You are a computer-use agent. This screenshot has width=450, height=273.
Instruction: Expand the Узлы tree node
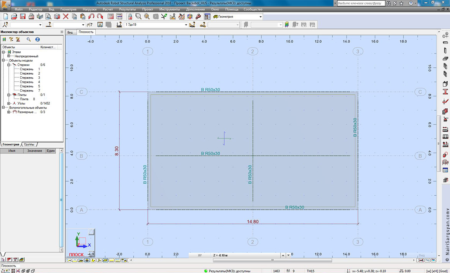click(x=9, y=103)
